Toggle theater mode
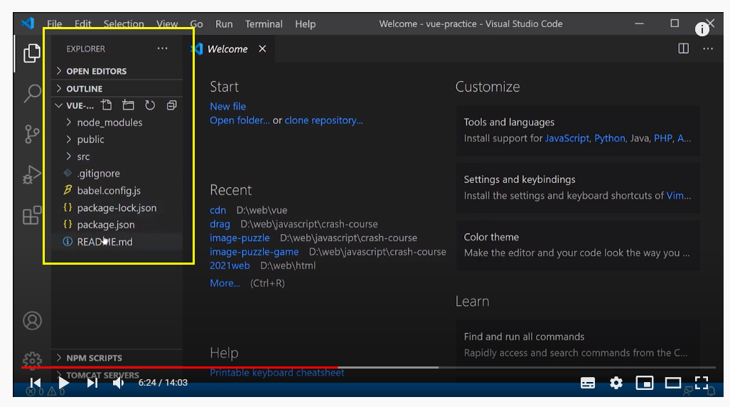Image resolution: width=730 pixels, height=407 pixels. [672, 384]
